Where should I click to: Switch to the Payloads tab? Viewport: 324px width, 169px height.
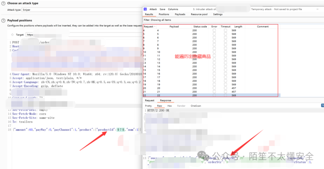pos(180,14)
